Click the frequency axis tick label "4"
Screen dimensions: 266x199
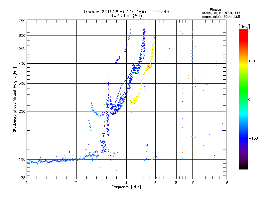tap(126, 183)
